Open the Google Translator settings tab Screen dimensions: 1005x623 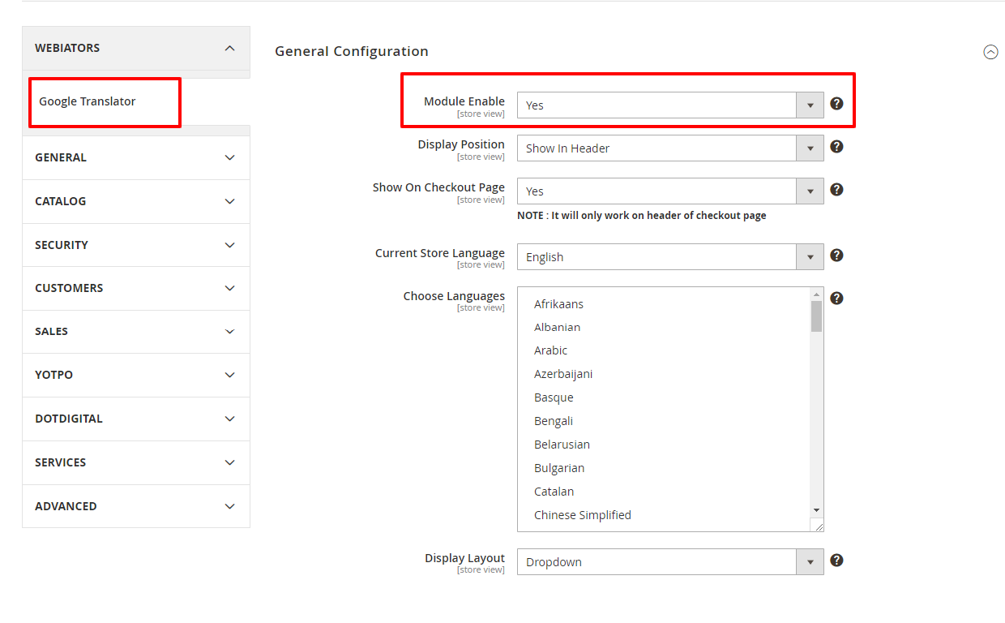click(x=88, y=101)
